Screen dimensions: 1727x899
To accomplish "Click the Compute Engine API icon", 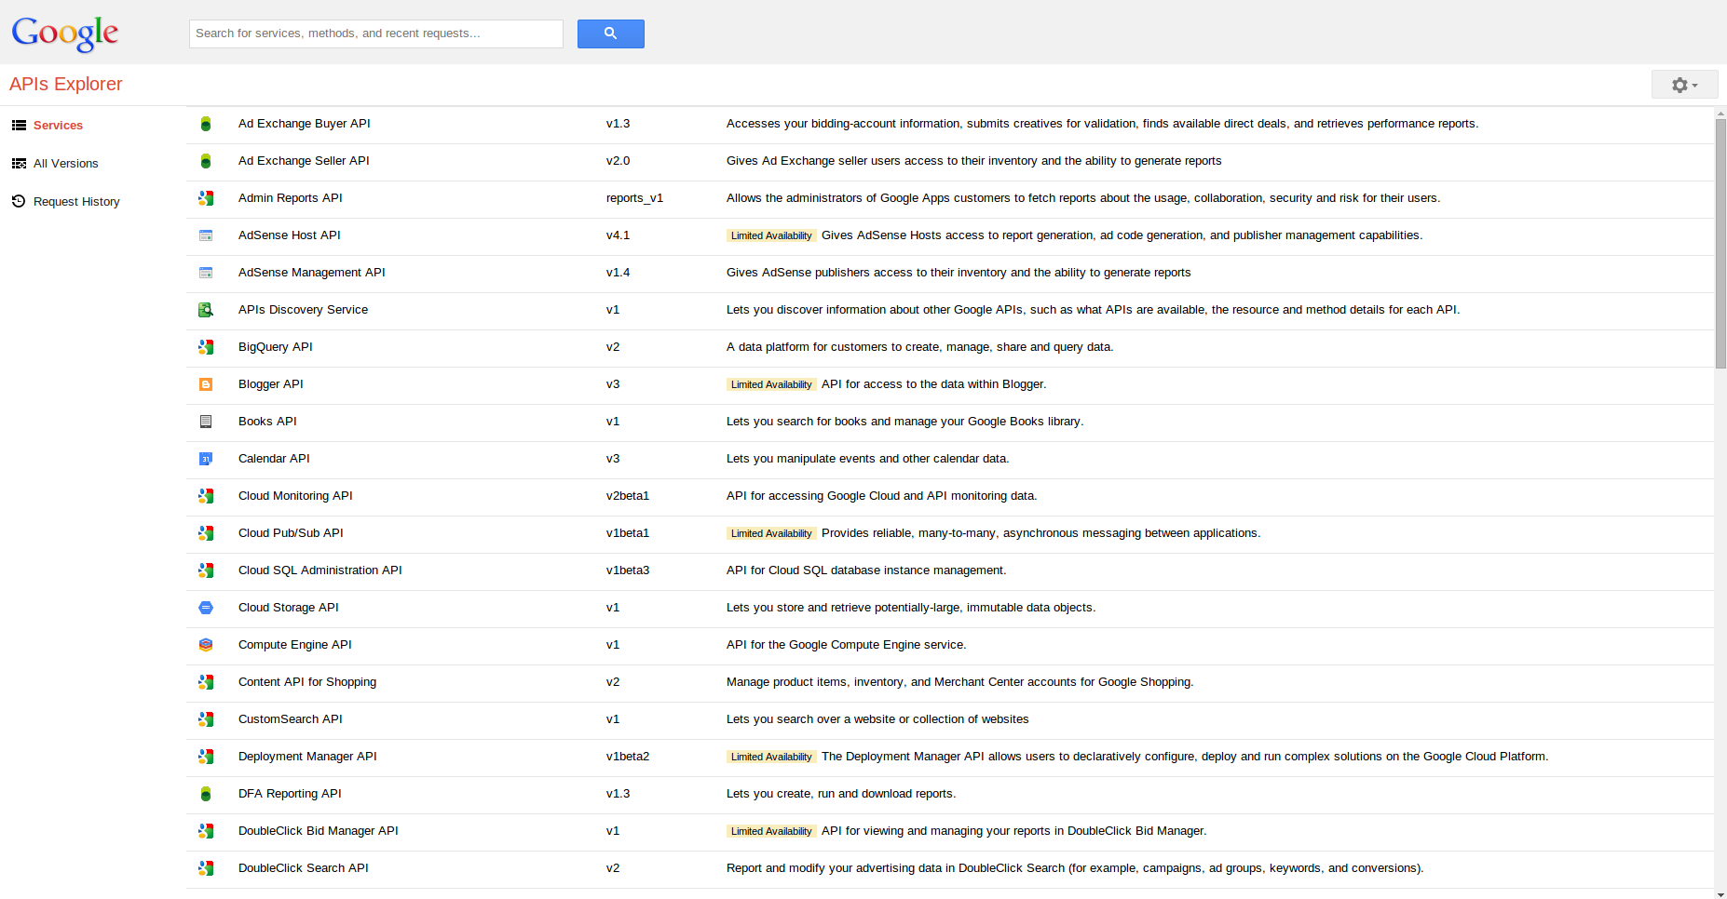I will [206, 645].
